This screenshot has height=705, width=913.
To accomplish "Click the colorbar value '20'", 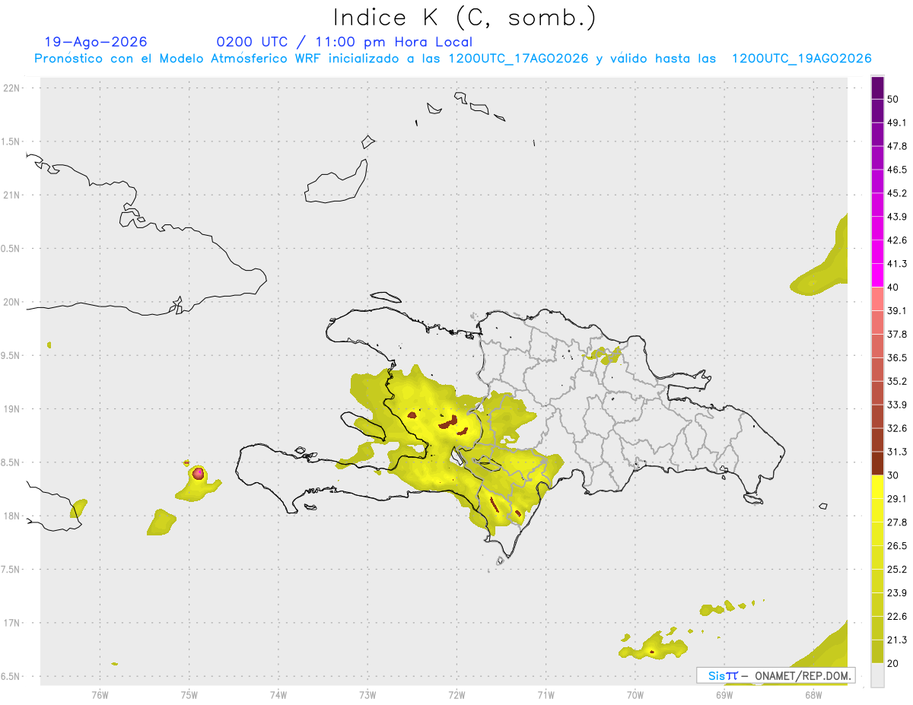I will (x=893, y=663).
